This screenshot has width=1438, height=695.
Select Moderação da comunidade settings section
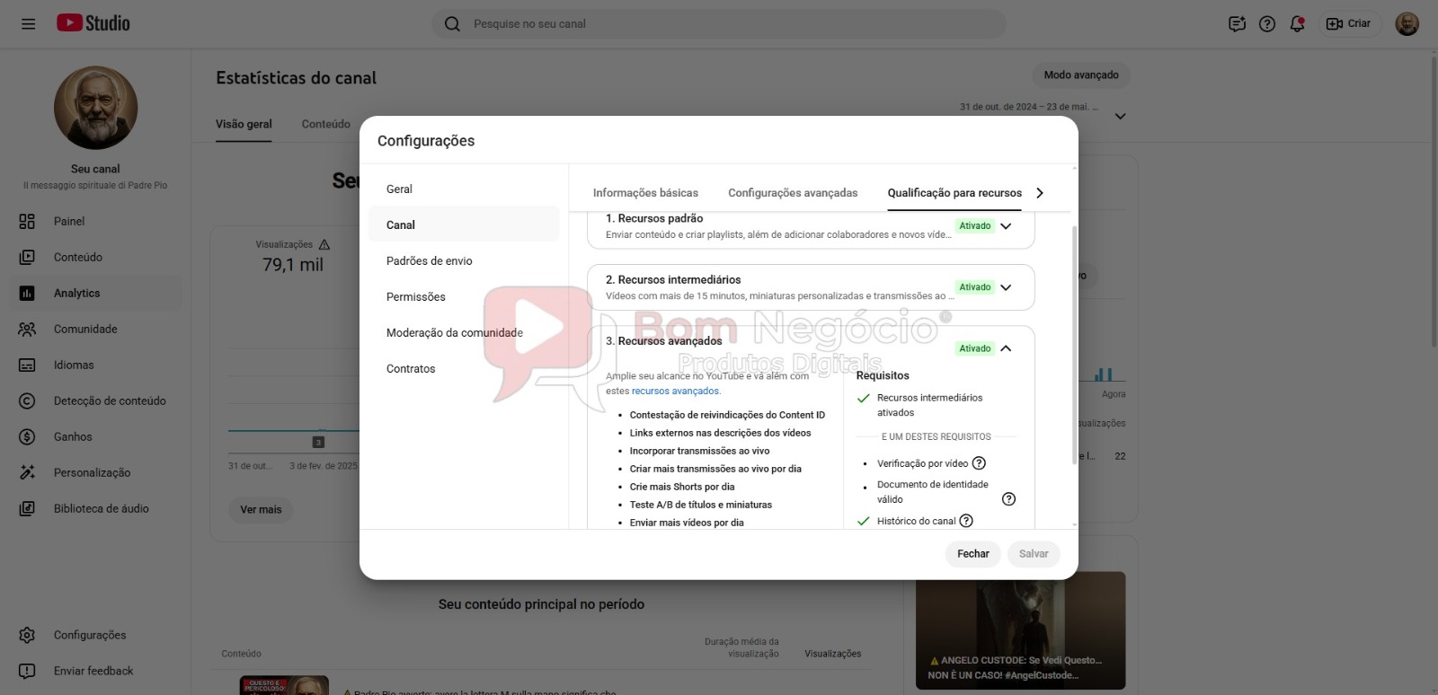pos(464,333)
